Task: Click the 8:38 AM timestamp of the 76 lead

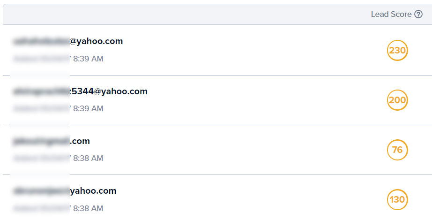Action: 88,158
